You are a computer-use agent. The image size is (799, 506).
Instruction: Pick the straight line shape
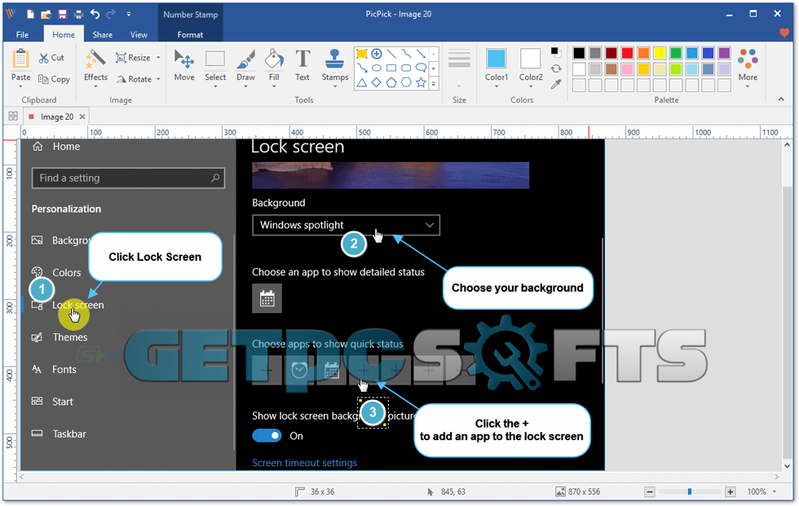pos(391,54)
